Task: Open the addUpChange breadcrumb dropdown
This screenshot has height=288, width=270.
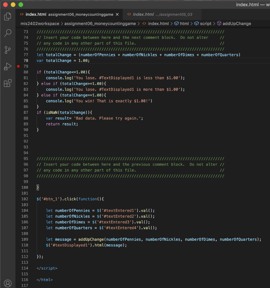Action: coord(237,24)
